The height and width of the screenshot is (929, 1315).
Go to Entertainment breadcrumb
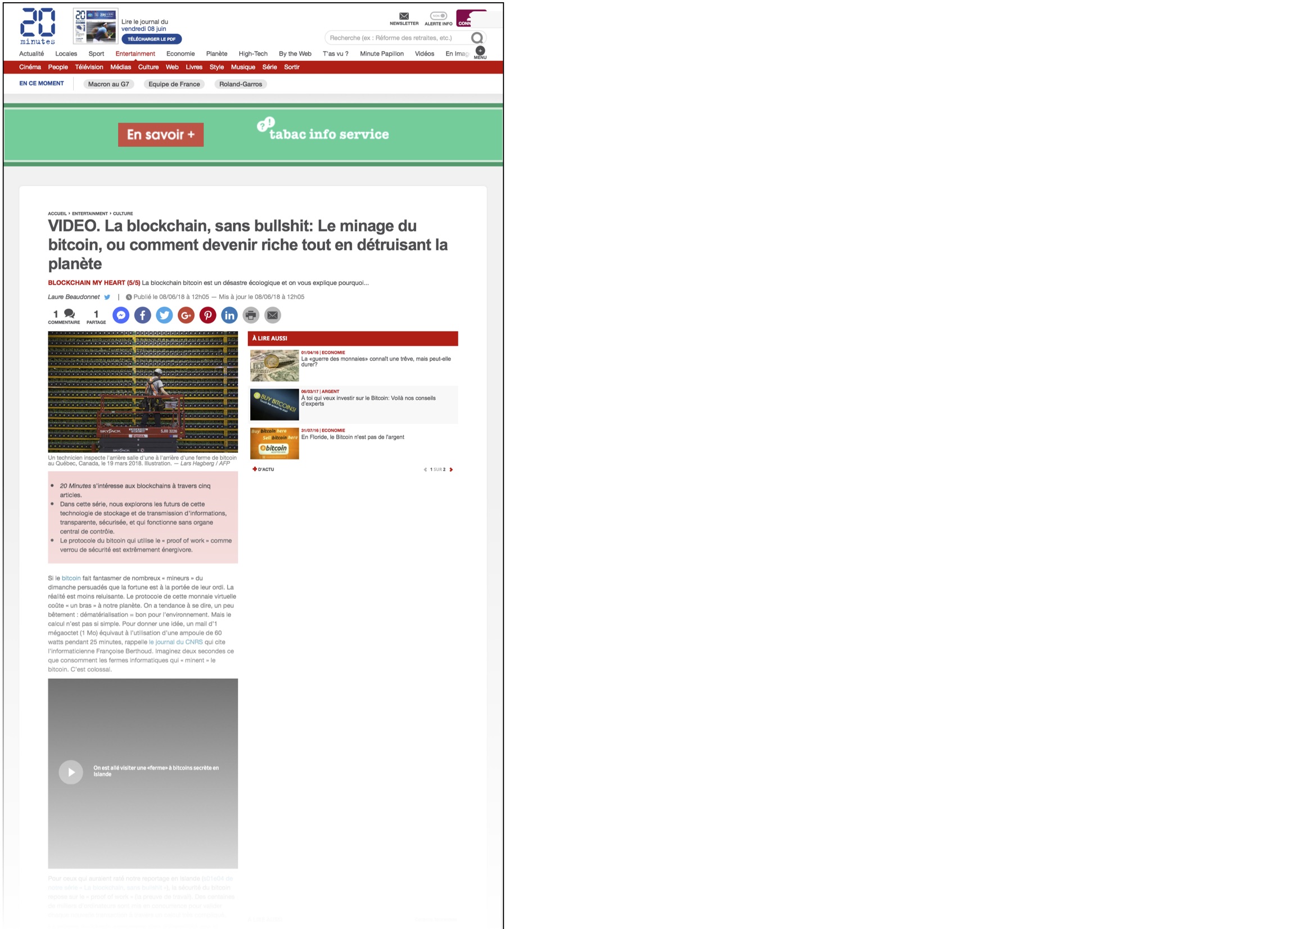90,214
